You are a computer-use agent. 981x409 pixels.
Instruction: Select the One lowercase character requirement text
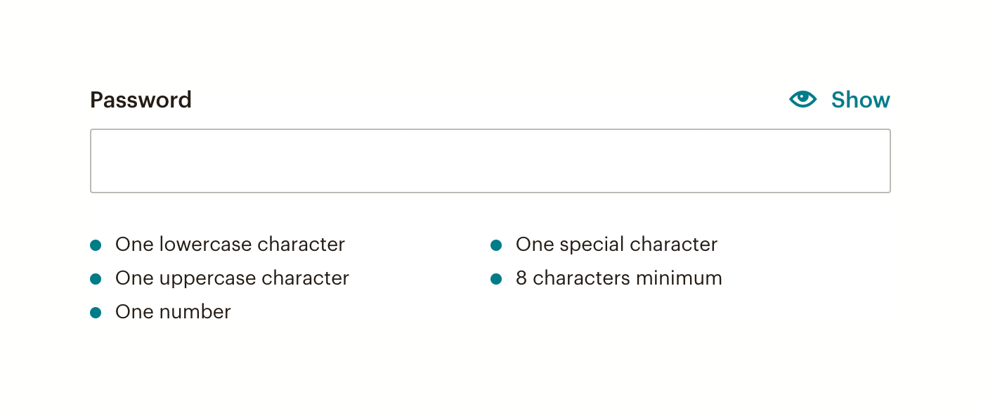230,245
